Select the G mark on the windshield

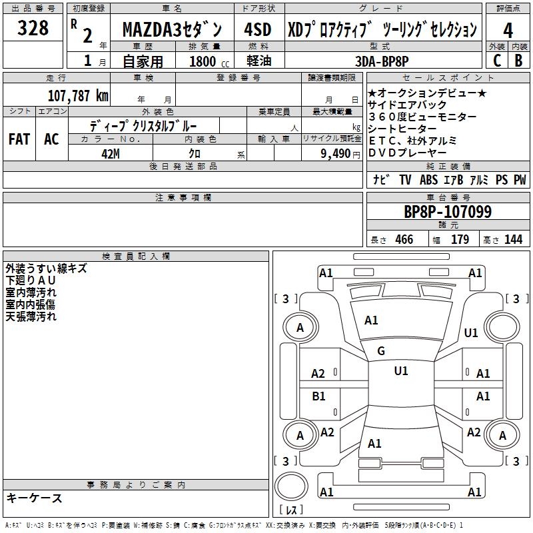click(x=381, y=350)
